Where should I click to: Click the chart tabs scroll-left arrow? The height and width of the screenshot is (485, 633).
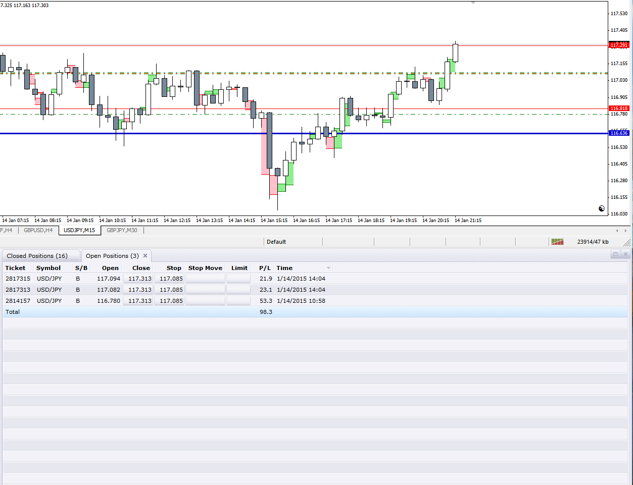[x=617, y=231]
